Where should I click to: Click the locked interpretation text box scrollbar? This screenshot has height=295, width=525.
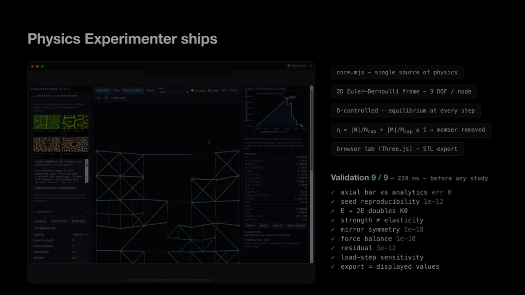(87, 171)
